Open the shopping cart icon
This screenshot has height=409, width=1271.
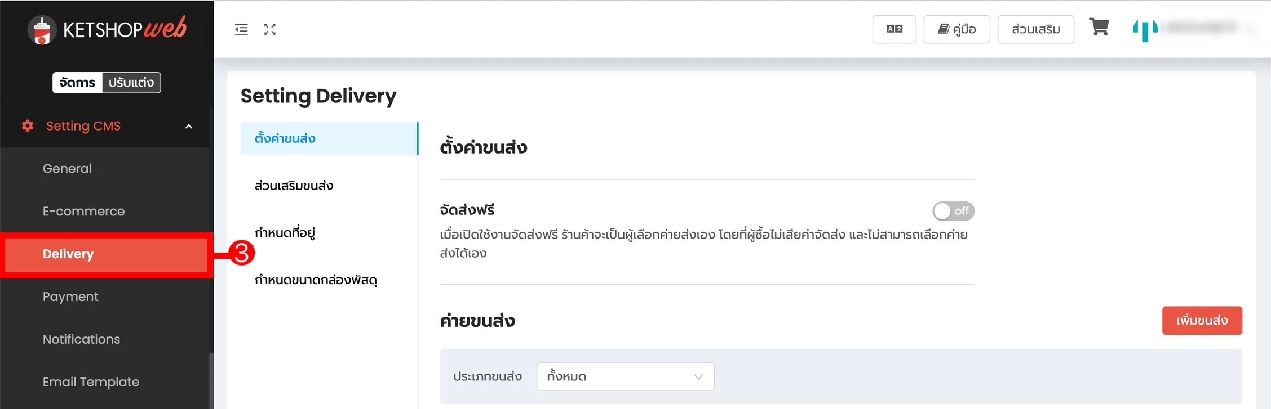coord(1099,26)
